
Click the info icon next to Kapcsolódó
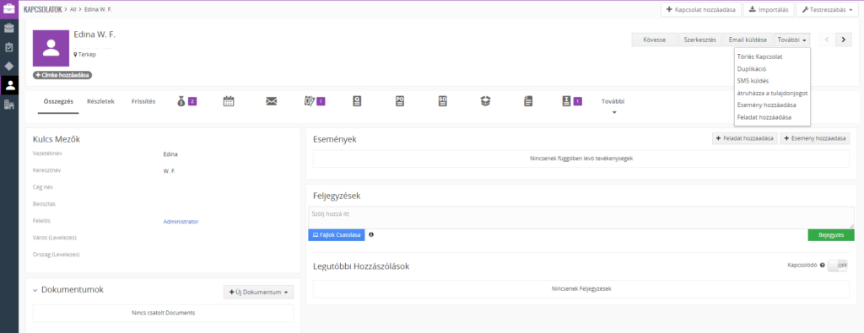(822, 265)
